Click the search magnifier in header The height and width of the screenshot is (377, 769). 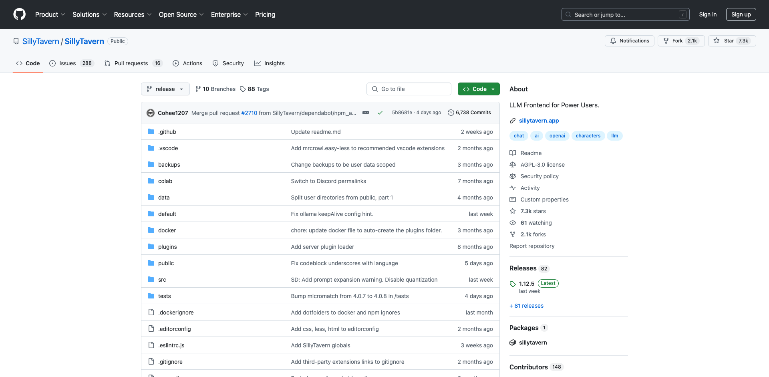coord(568,14)
